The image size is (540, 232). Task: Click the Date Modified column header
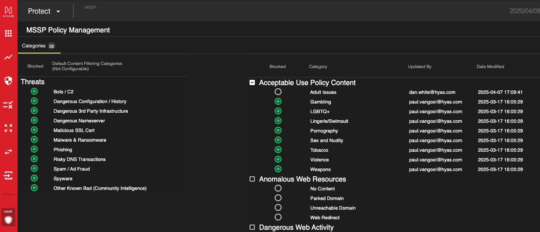click(490, 67)
